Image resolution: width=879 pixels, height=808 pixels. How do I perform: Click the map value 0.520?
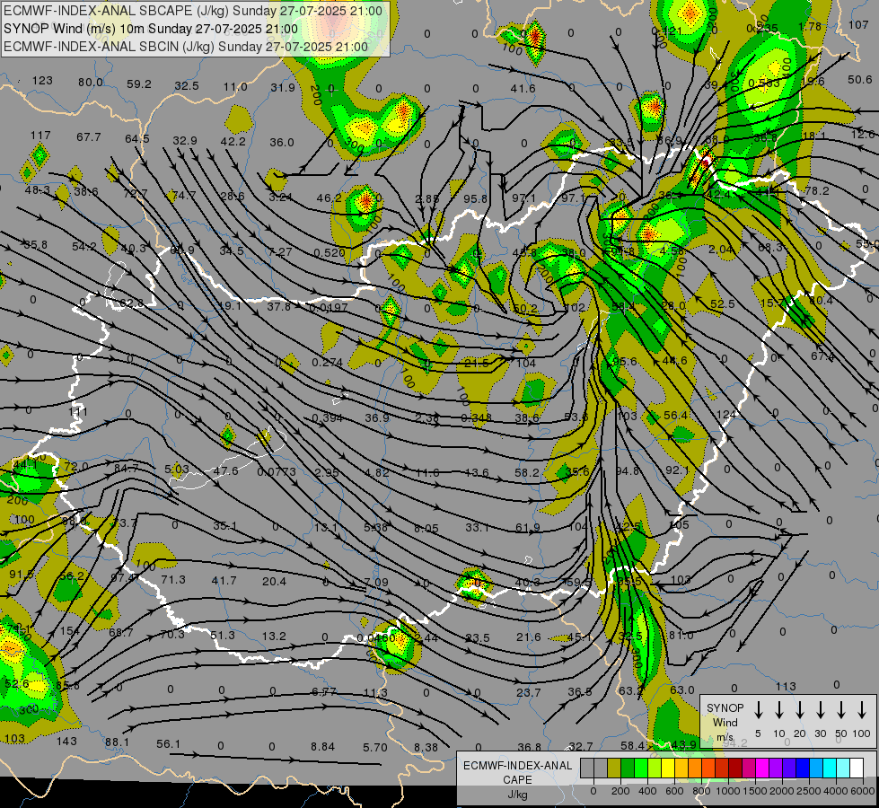330,253
